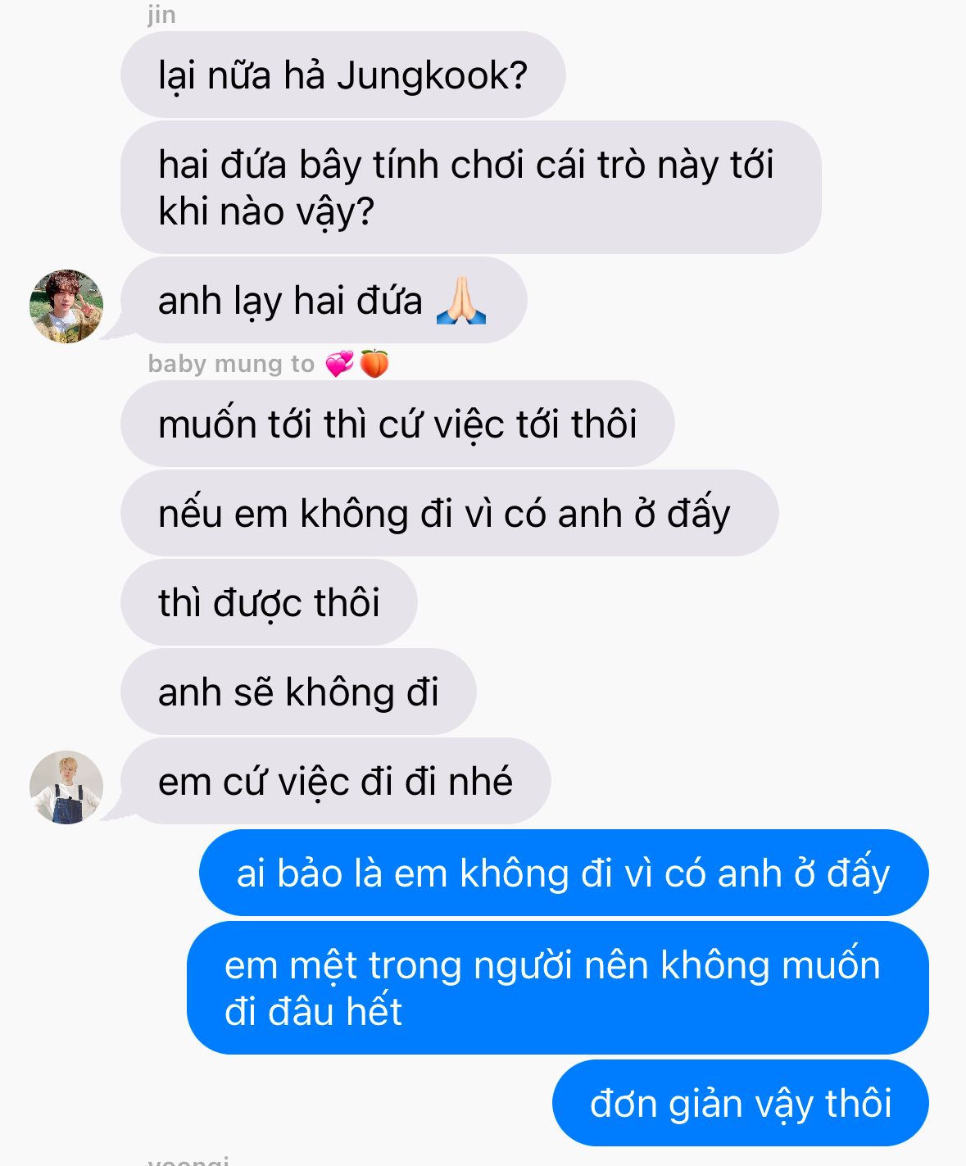Tap the sender name 'jin'
The height and width of the screenshot is (1166, 966).
tap(162, 14)
